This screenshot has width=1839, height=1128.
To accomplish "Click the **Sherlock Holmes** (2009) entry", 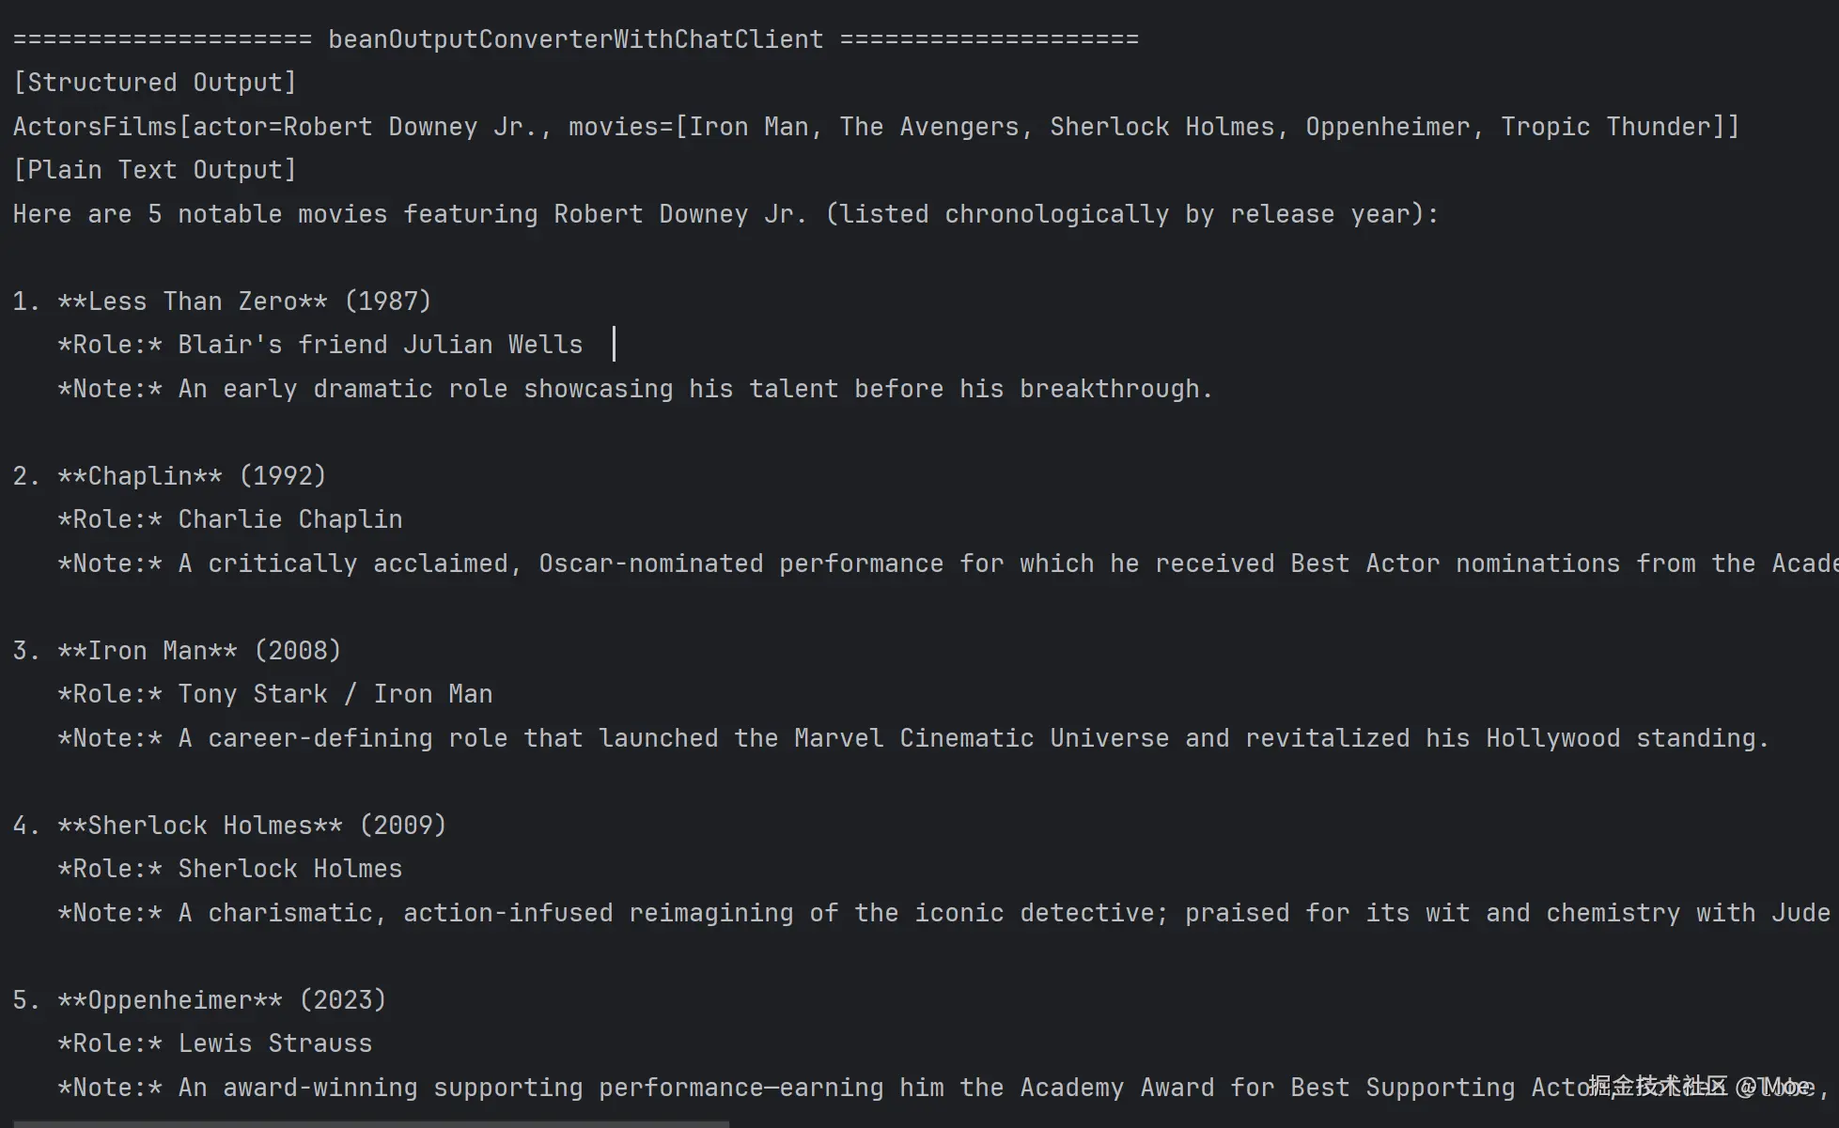I will 252,826.
